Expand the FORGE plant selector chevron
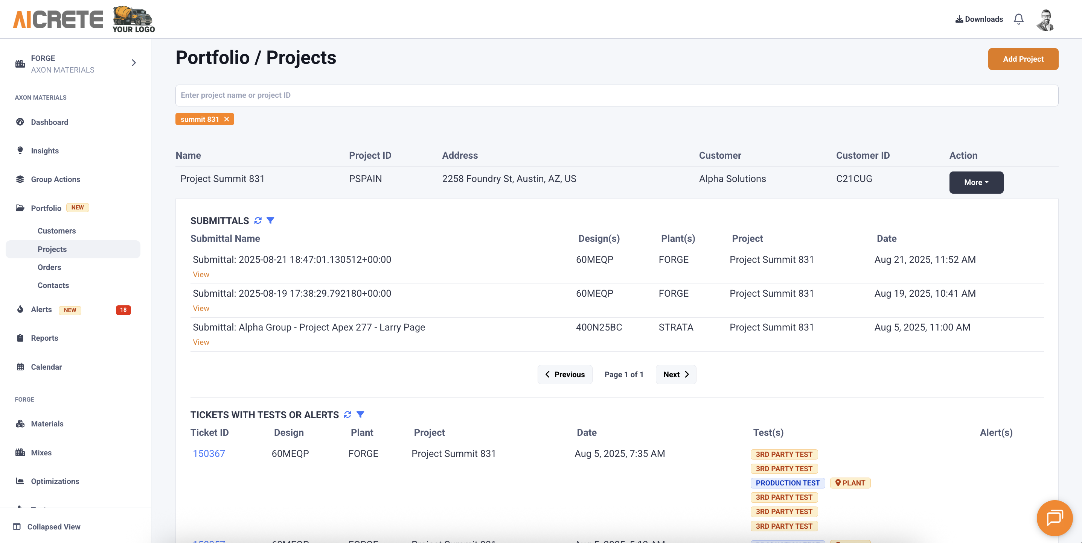 click(x=134, y=63)
